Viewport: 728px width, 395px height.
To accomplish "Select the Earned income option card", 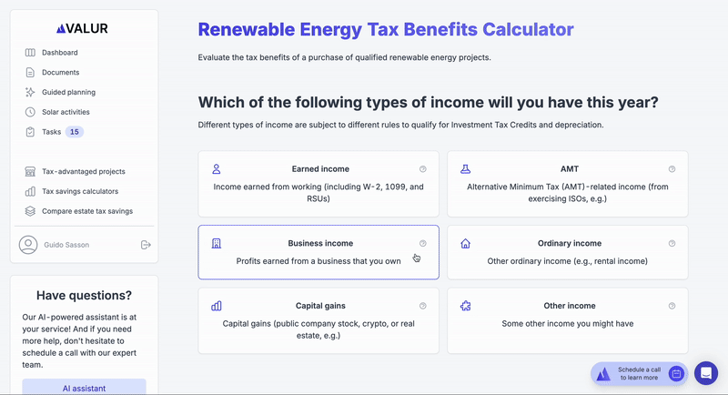I will coord(318,184).
